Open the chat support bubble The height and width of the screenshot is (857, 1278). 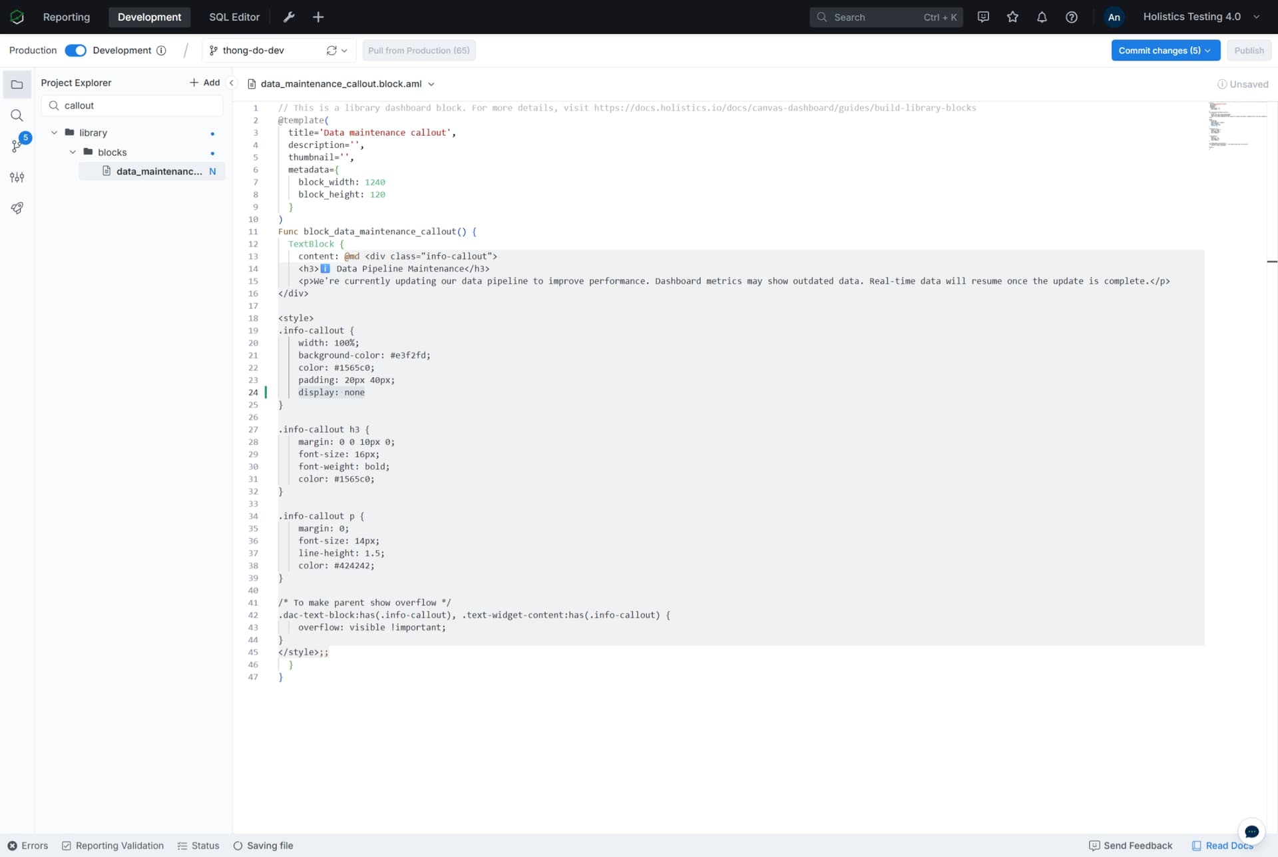1251,832
